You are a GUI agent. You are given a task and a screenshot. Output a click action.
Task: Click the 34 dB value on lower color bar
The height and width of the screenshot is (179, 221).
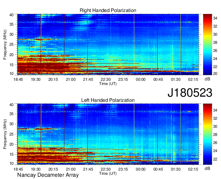pos(215,110)
